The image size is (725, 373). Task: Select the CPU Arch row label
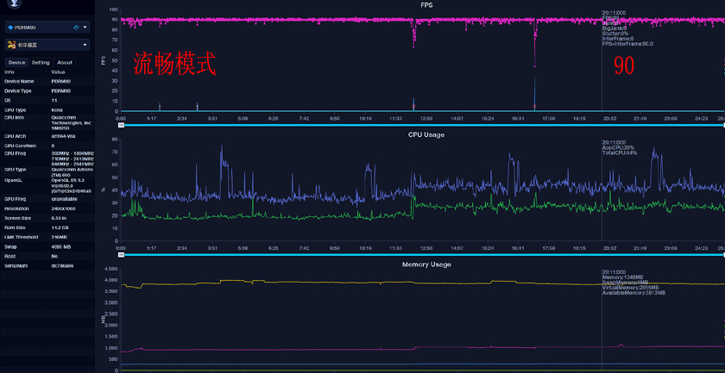pyautogui.click(x=16, y=136)
